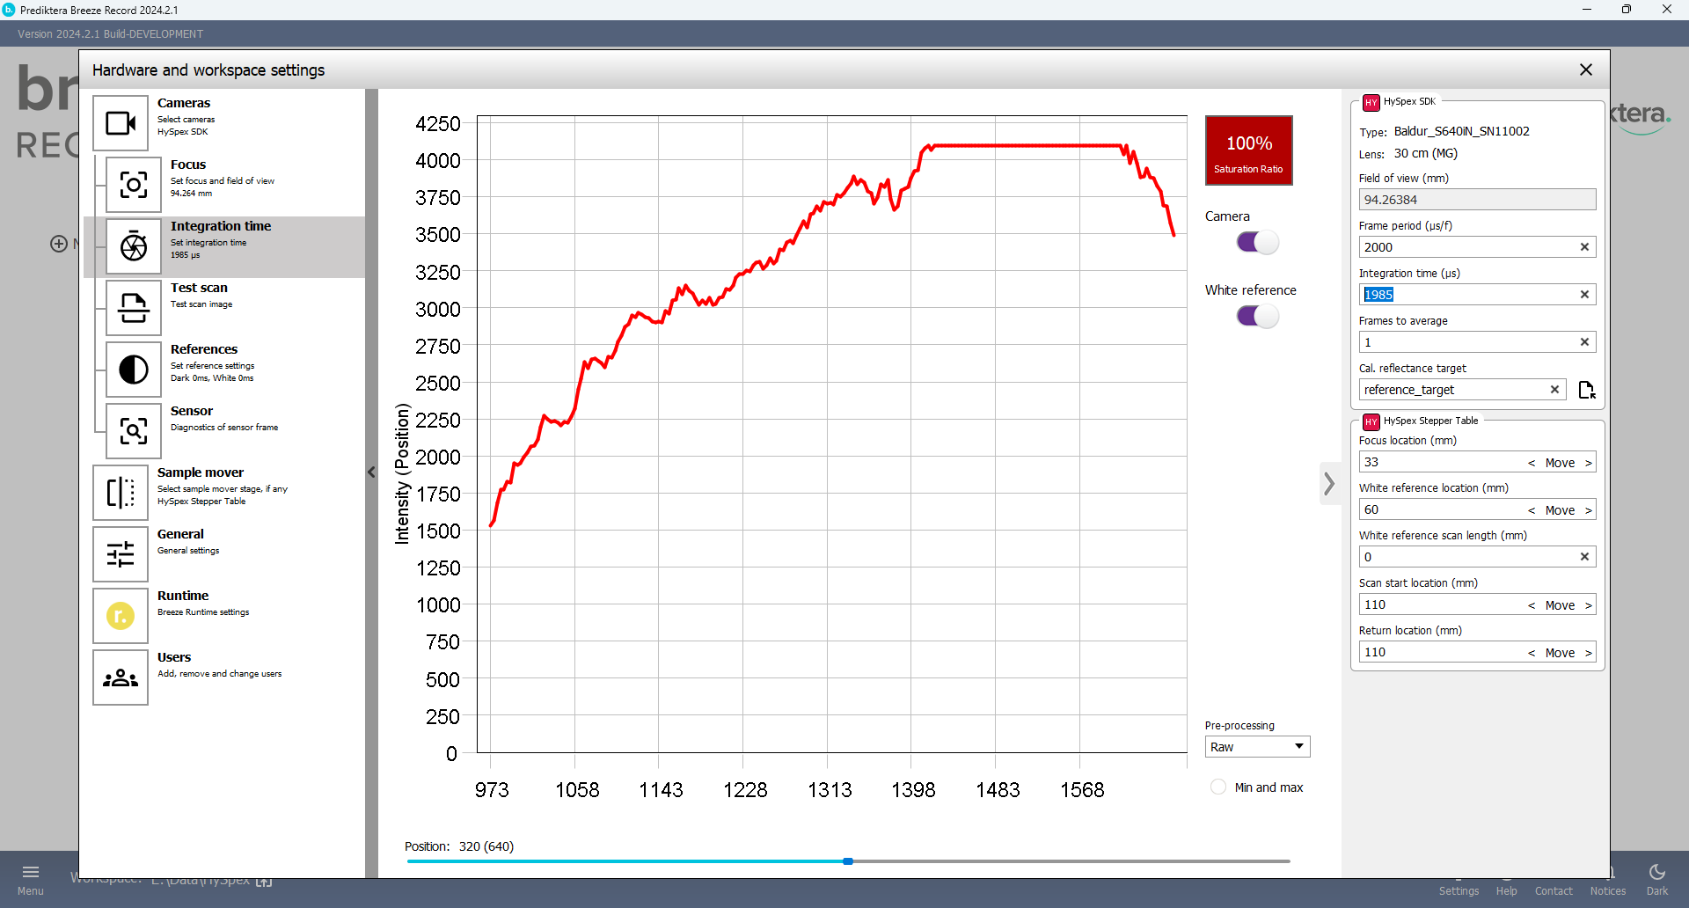The height and width of the screenshot is (908, 1689).
Task: Browse for calibration reflectance target file
Action: pyautogui.click(x=1586, y=390)
